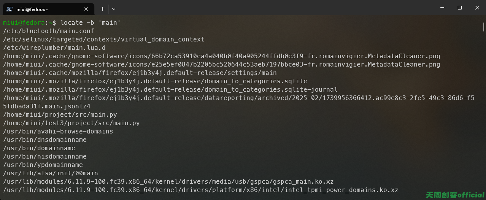Image resolution: width=486 pixels, height=200 pixels.
Task: Close the terminal window
Action: click(477, 8)
